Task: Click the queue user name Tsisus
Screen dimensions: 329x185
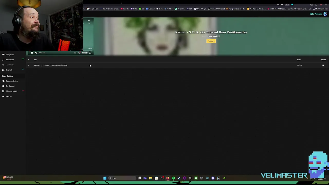Action: point(299,65)
